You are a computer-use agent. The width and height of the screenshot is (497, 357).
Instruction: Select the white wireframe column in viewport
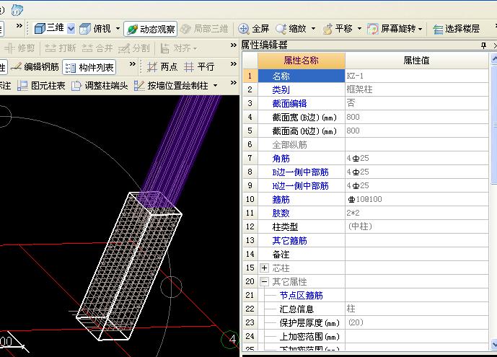click(x=129, y=265)
